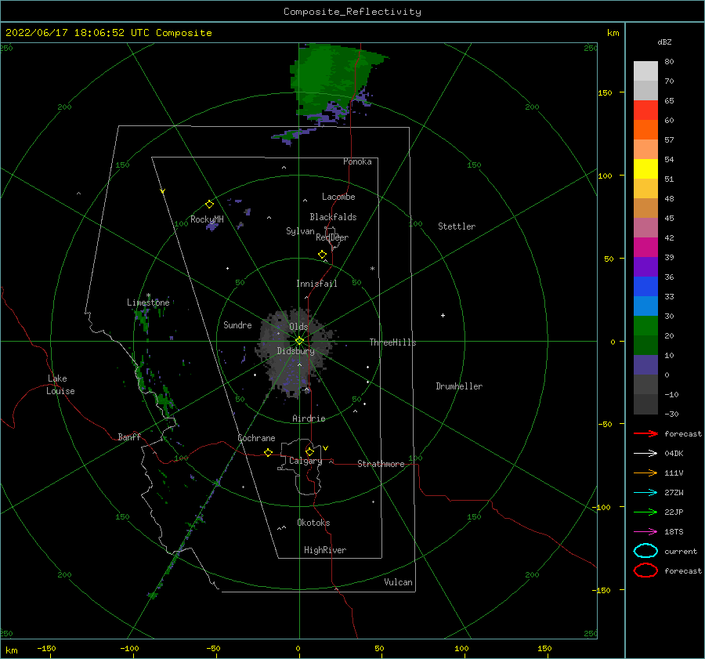Click the yellow diamond marker above RockyMH

tap(209, 205)
